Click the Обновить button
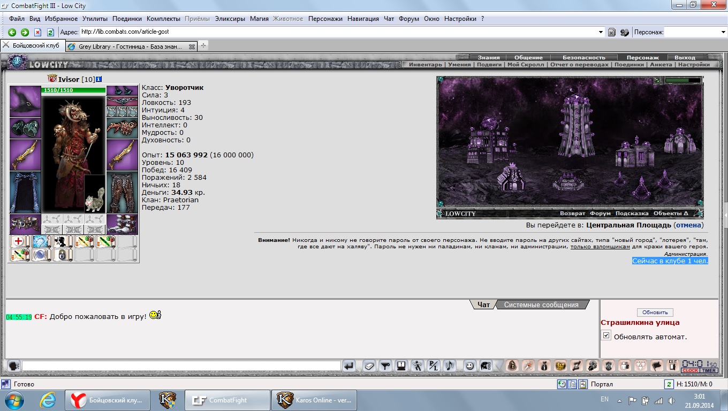 (655, 313)
